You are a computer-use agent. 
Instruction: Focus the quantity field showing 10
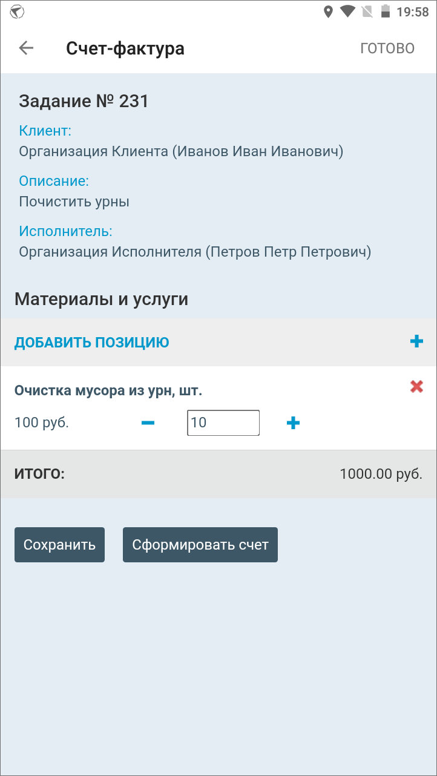[x=223, y=423]
